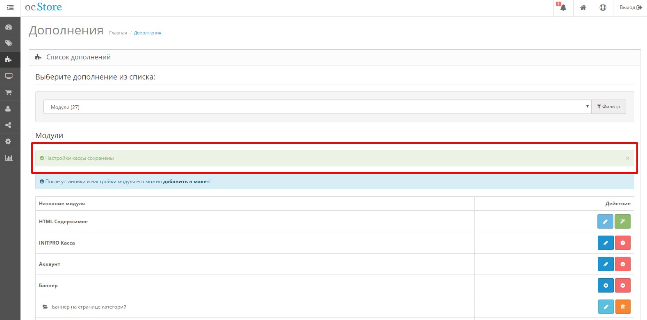
Task: Click the Название модуля column header
Action: [62, 204]
